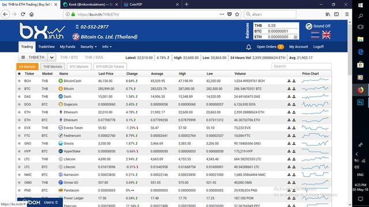Screen dimensions: 369x207
Task: Click the bx.in.th logo
Action: [42, 30]
